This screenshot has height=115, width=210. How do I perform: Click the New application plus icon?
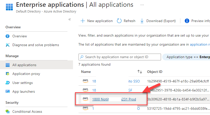click(x=83, y=21)
